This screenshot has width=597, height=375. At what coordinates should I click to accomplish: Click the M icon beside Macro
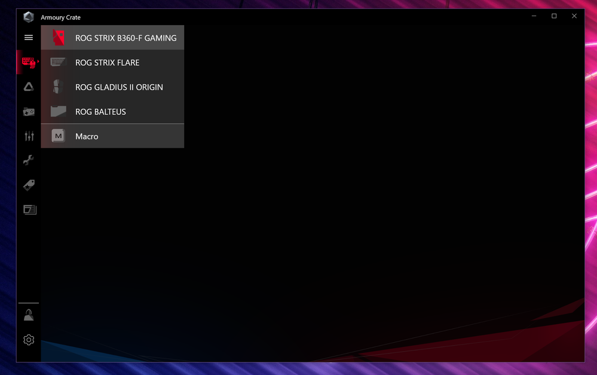coord(58,136)
